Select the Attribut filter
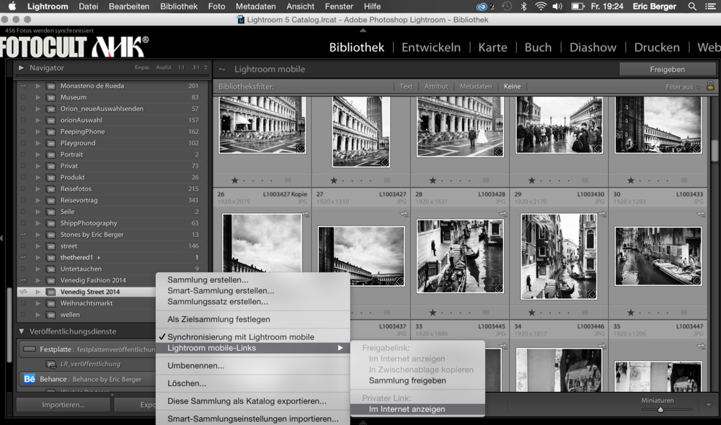Screen dimensions: 721x425 (436, 86)
